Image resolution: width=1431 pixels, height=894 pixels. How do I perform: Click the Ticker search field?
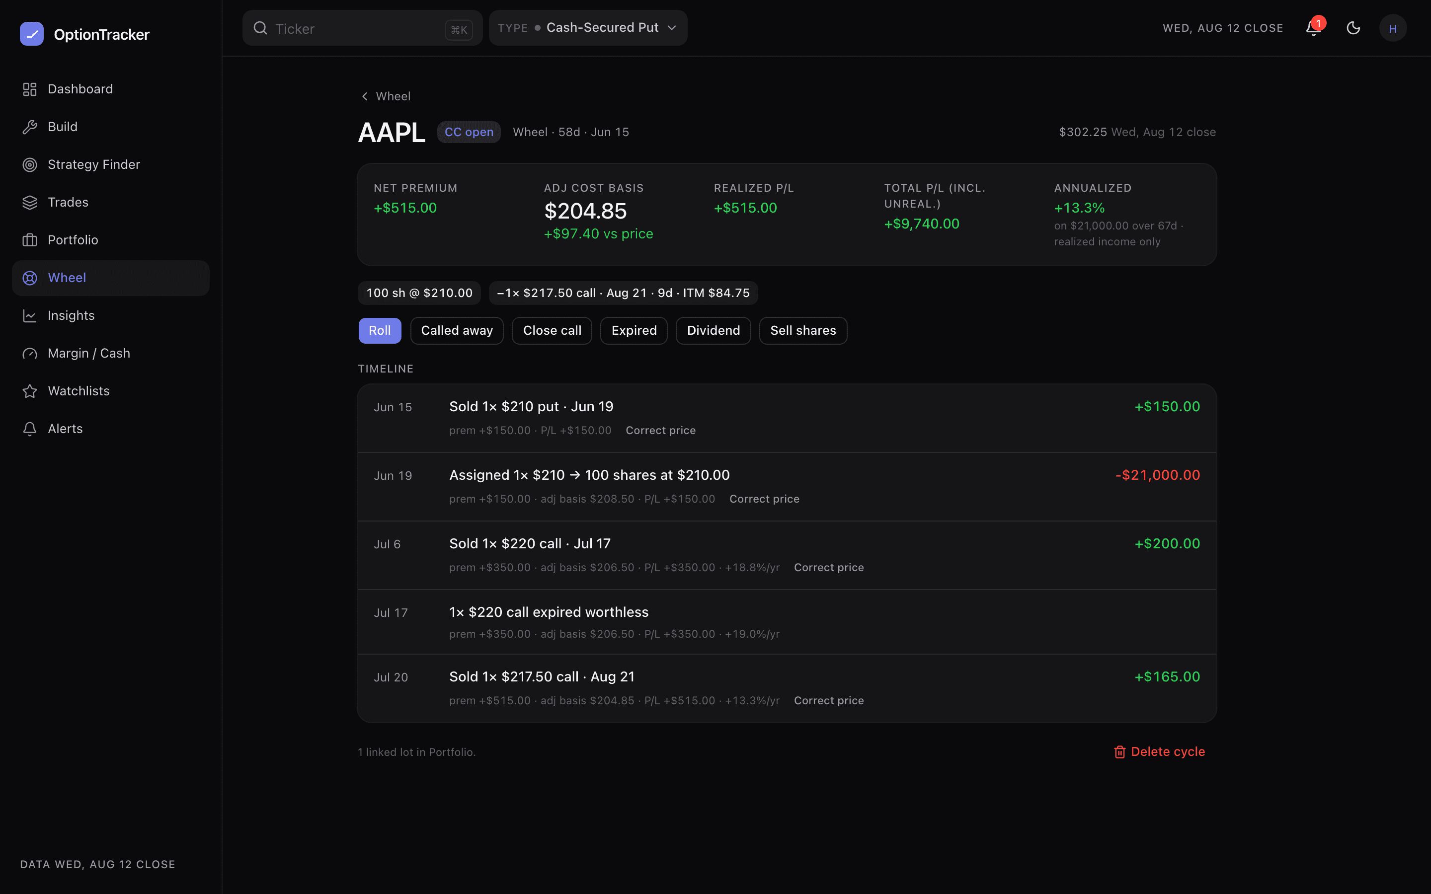pyautogui.click(x=363, y=28)
